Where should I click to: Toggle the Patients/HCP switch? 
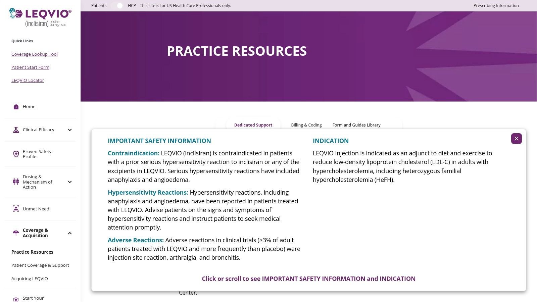[x=117, y=6]
